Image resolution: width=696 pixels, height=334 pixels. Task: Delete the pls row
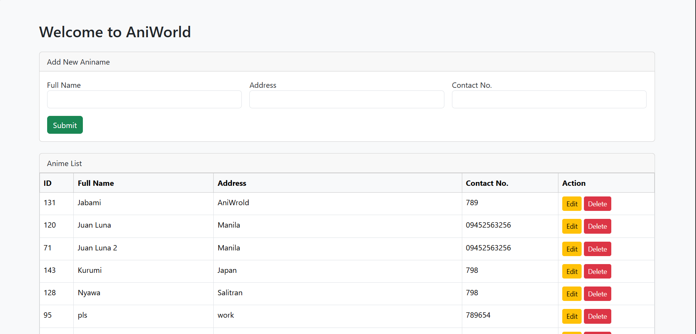click(597, 316)
